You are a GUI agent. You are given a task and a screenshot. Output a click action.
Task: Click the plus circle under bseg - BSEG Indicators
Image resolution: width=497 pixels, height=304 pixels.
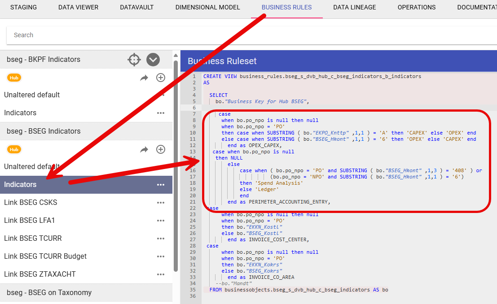pos(161,149)
